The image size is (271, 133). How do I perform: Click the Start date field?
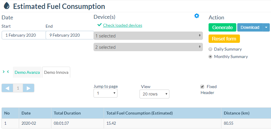click(23, 35)
